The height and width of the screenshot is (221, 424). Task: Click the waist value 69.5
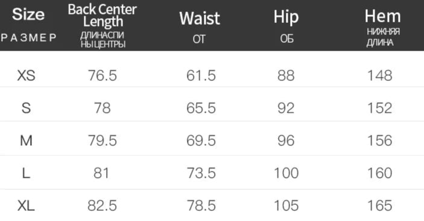point(201,140)
